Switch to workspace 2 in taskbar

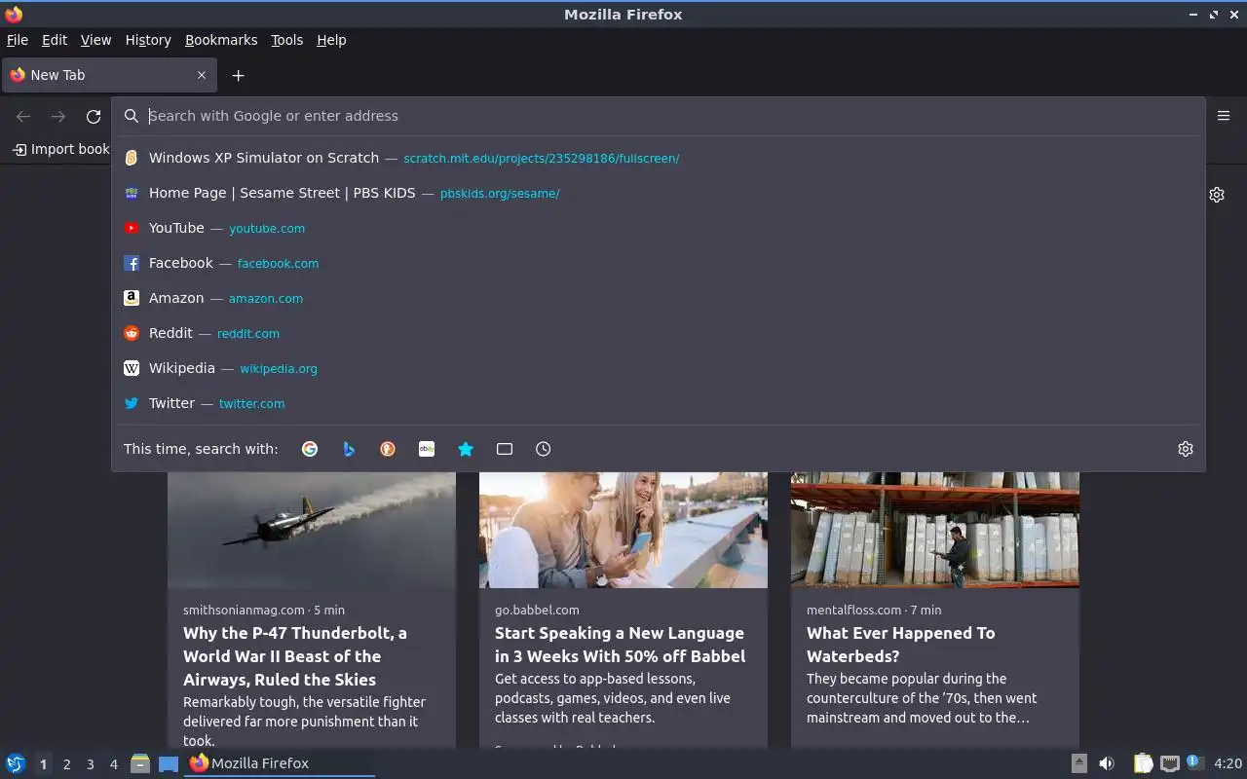coord(66,764)
